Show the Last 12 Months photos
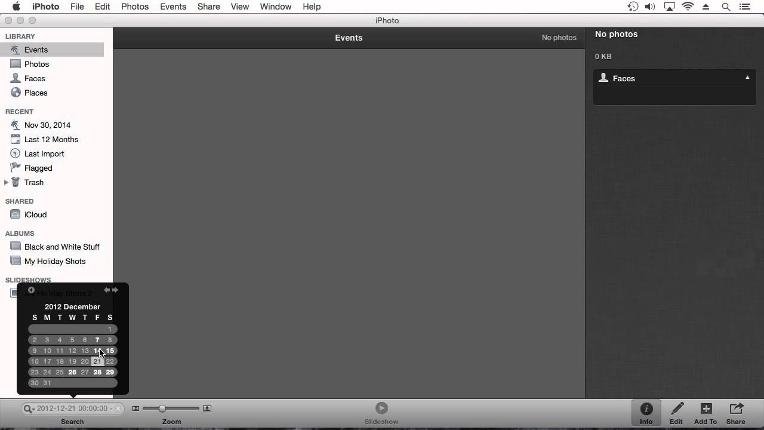 click(52, 139)
